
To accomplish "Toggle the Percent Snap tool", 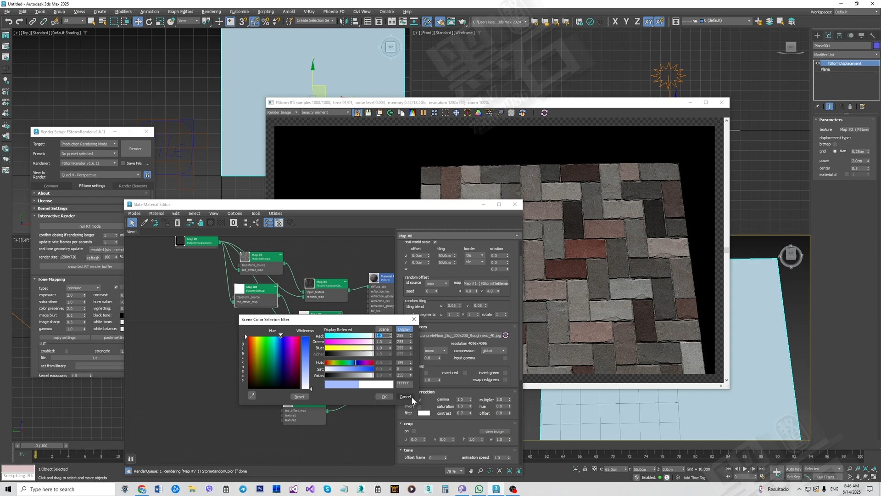I will [265, 22].
